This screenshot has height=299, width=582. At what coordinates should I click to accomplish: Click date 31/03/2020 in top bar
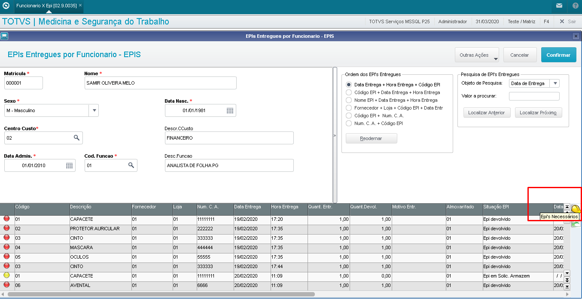487,21
